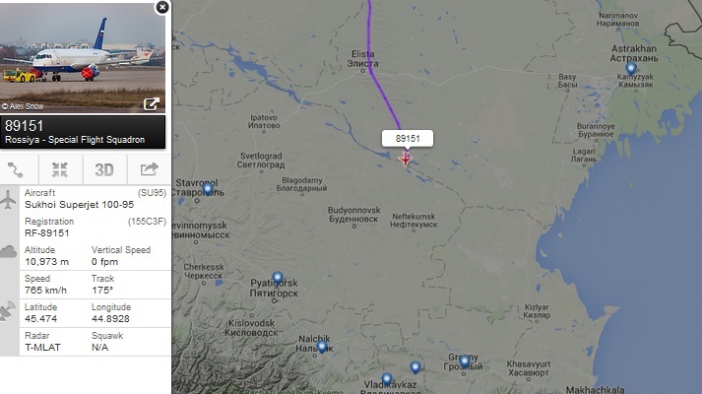Switch to 3D view
The width and height of the screenshot is (702, 394).
pos(104,170)
